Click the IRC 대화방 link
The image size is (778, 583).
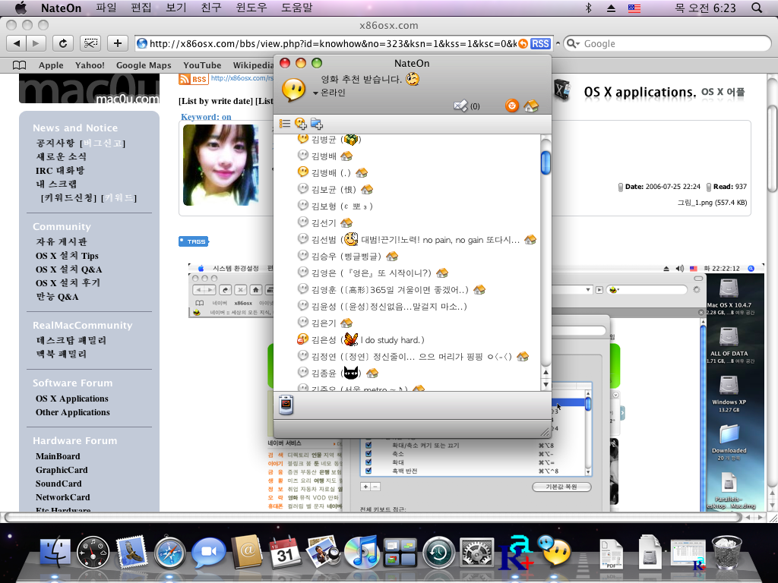pos(60,170)
